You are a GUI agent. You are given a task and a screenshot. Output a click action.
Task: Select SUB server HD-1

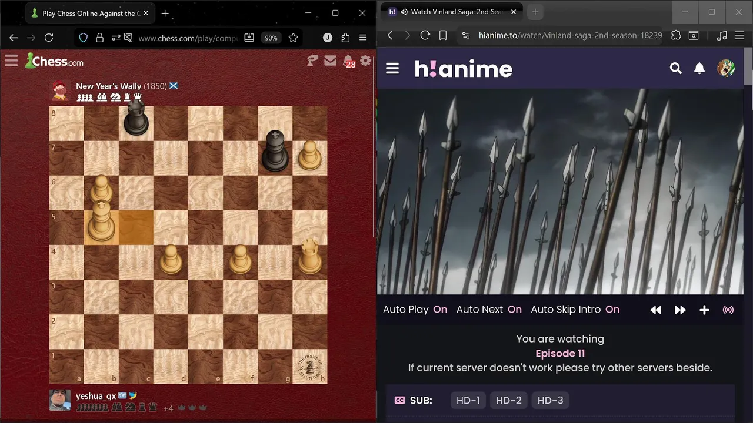point(468,400)
